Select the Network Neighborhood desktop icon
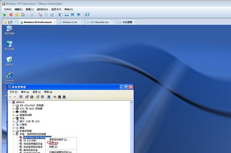This screenshot has width=231, height=153. 10,46
